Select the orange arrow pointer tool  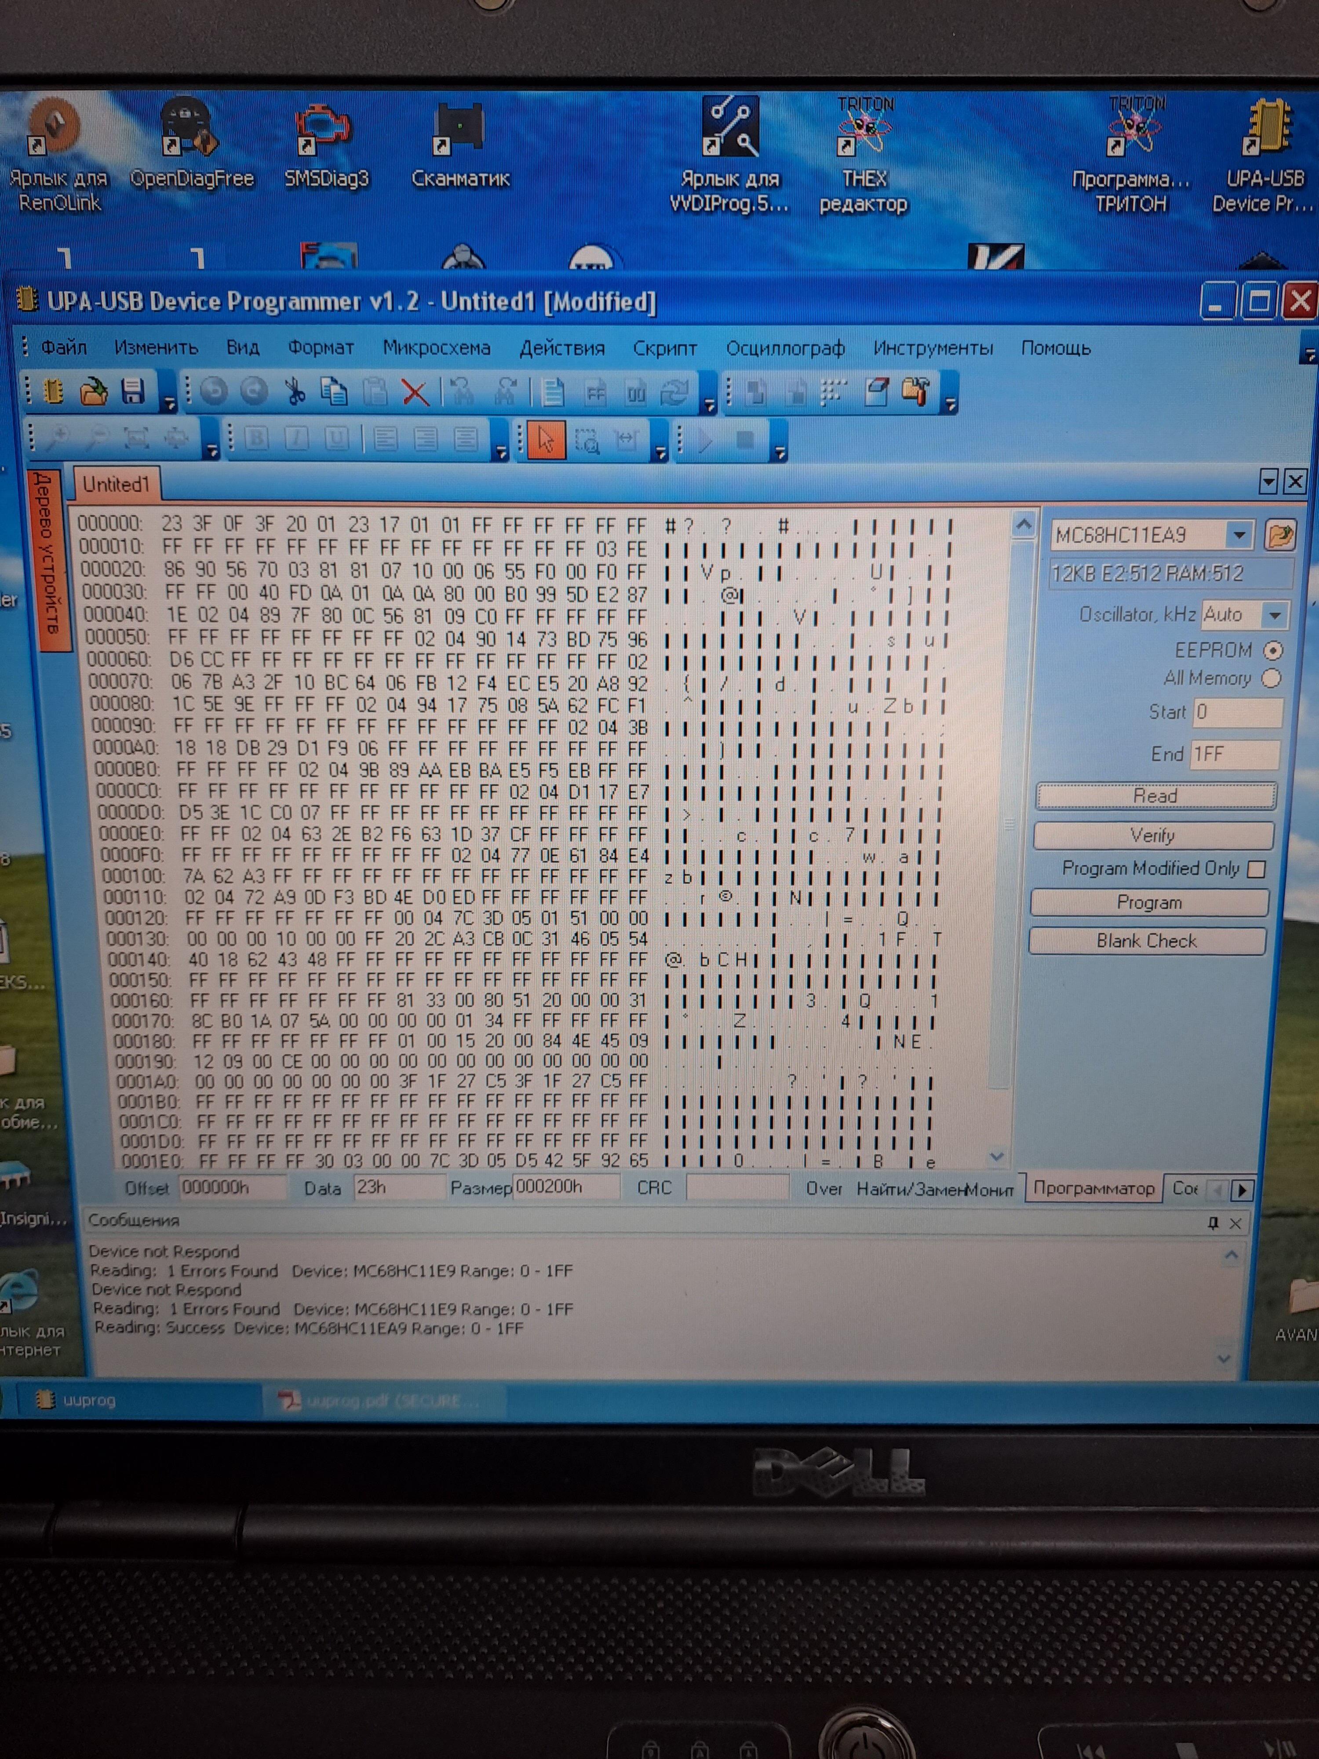tap(546, 440)
